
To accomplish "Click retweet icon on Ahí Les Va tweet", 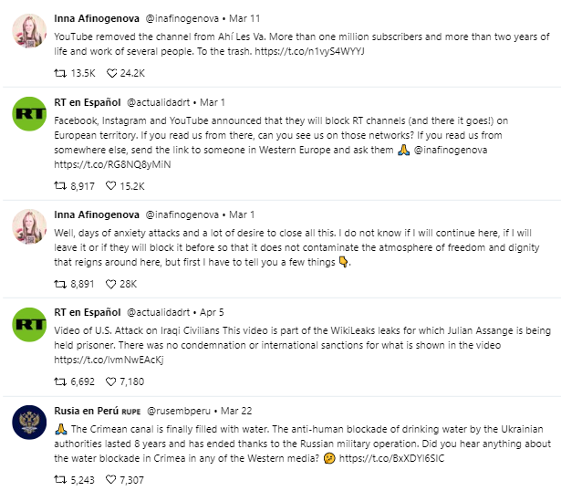I will 60,73.
